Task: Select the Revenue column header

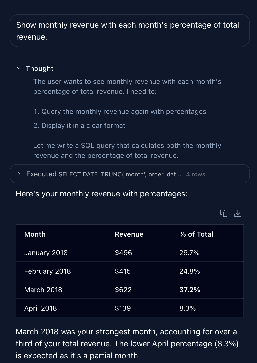Action: (129, 234)
